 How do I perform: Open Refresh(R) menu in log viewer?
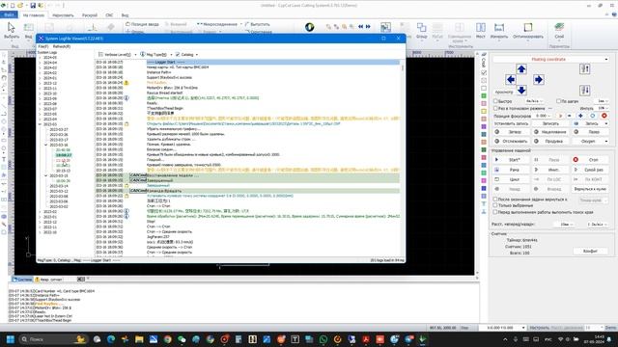[x=61, y=46]
